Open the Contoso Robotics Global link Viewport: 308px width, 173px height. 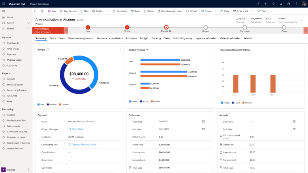84,144
